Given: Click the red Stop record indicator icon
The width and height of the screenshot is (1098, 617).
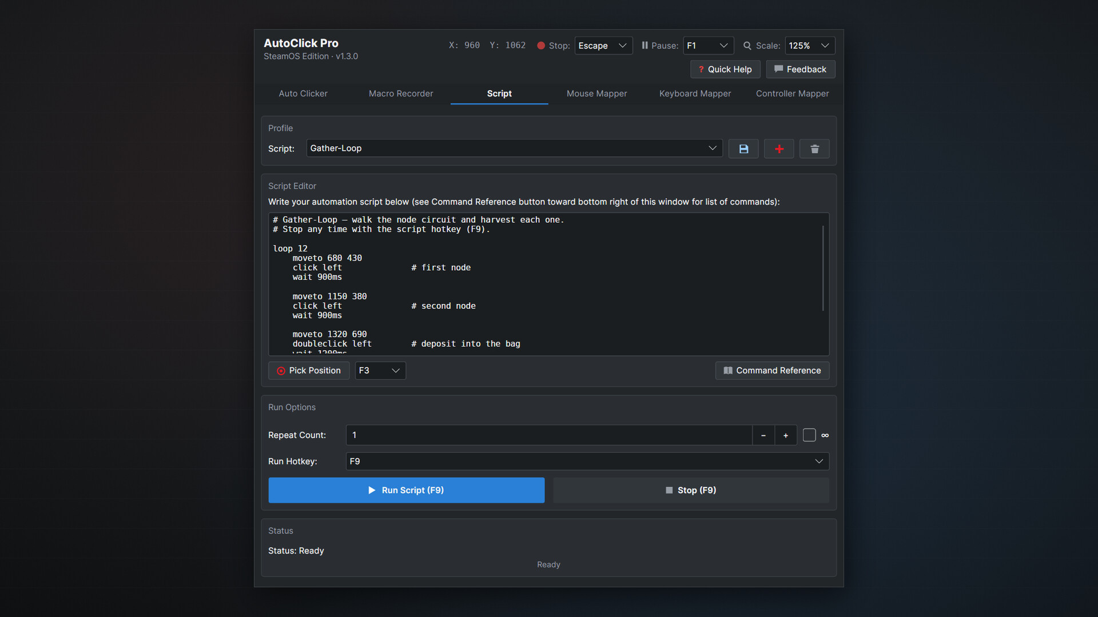Looking at the screenshot, I should [541, 46].
